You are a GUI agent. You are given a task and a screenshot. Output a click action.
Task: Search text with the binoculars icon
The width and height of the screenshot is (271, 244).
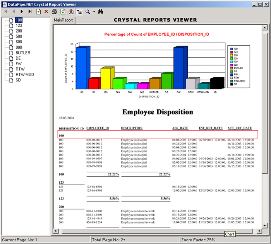(100, 12)
